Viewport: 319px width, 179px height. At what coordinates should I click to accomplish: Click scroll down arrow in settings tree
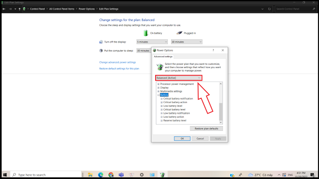(x=221, y=123)
